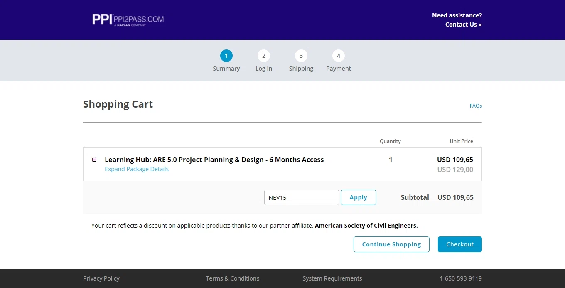Go to step 1 Summary
The width and height of the screenshot is (565, 288).
(226, 61)
